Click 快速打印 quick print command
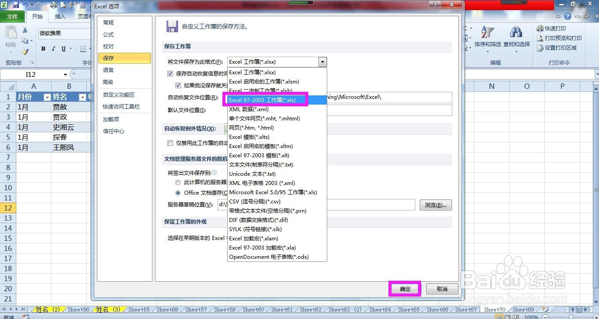Viewport: 599px width, 319px height. coord(551,28)
